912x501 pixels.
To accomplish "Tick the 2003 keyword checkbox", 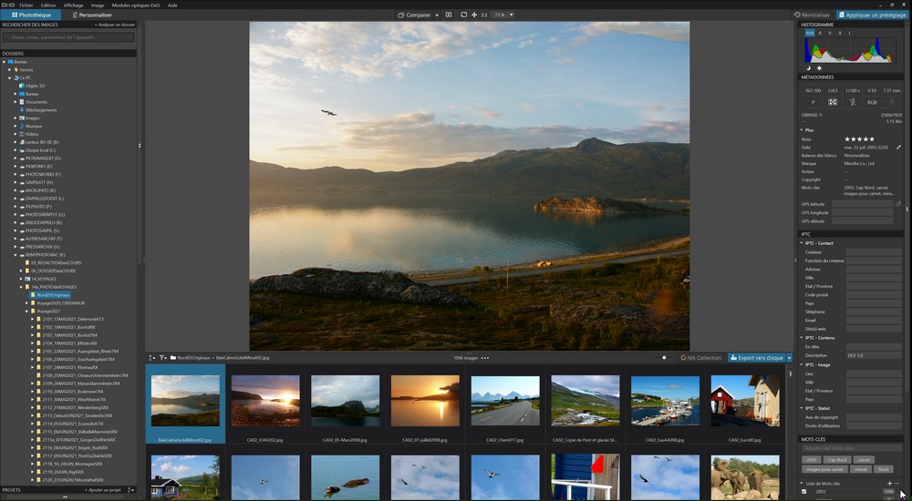I will 804,491.
